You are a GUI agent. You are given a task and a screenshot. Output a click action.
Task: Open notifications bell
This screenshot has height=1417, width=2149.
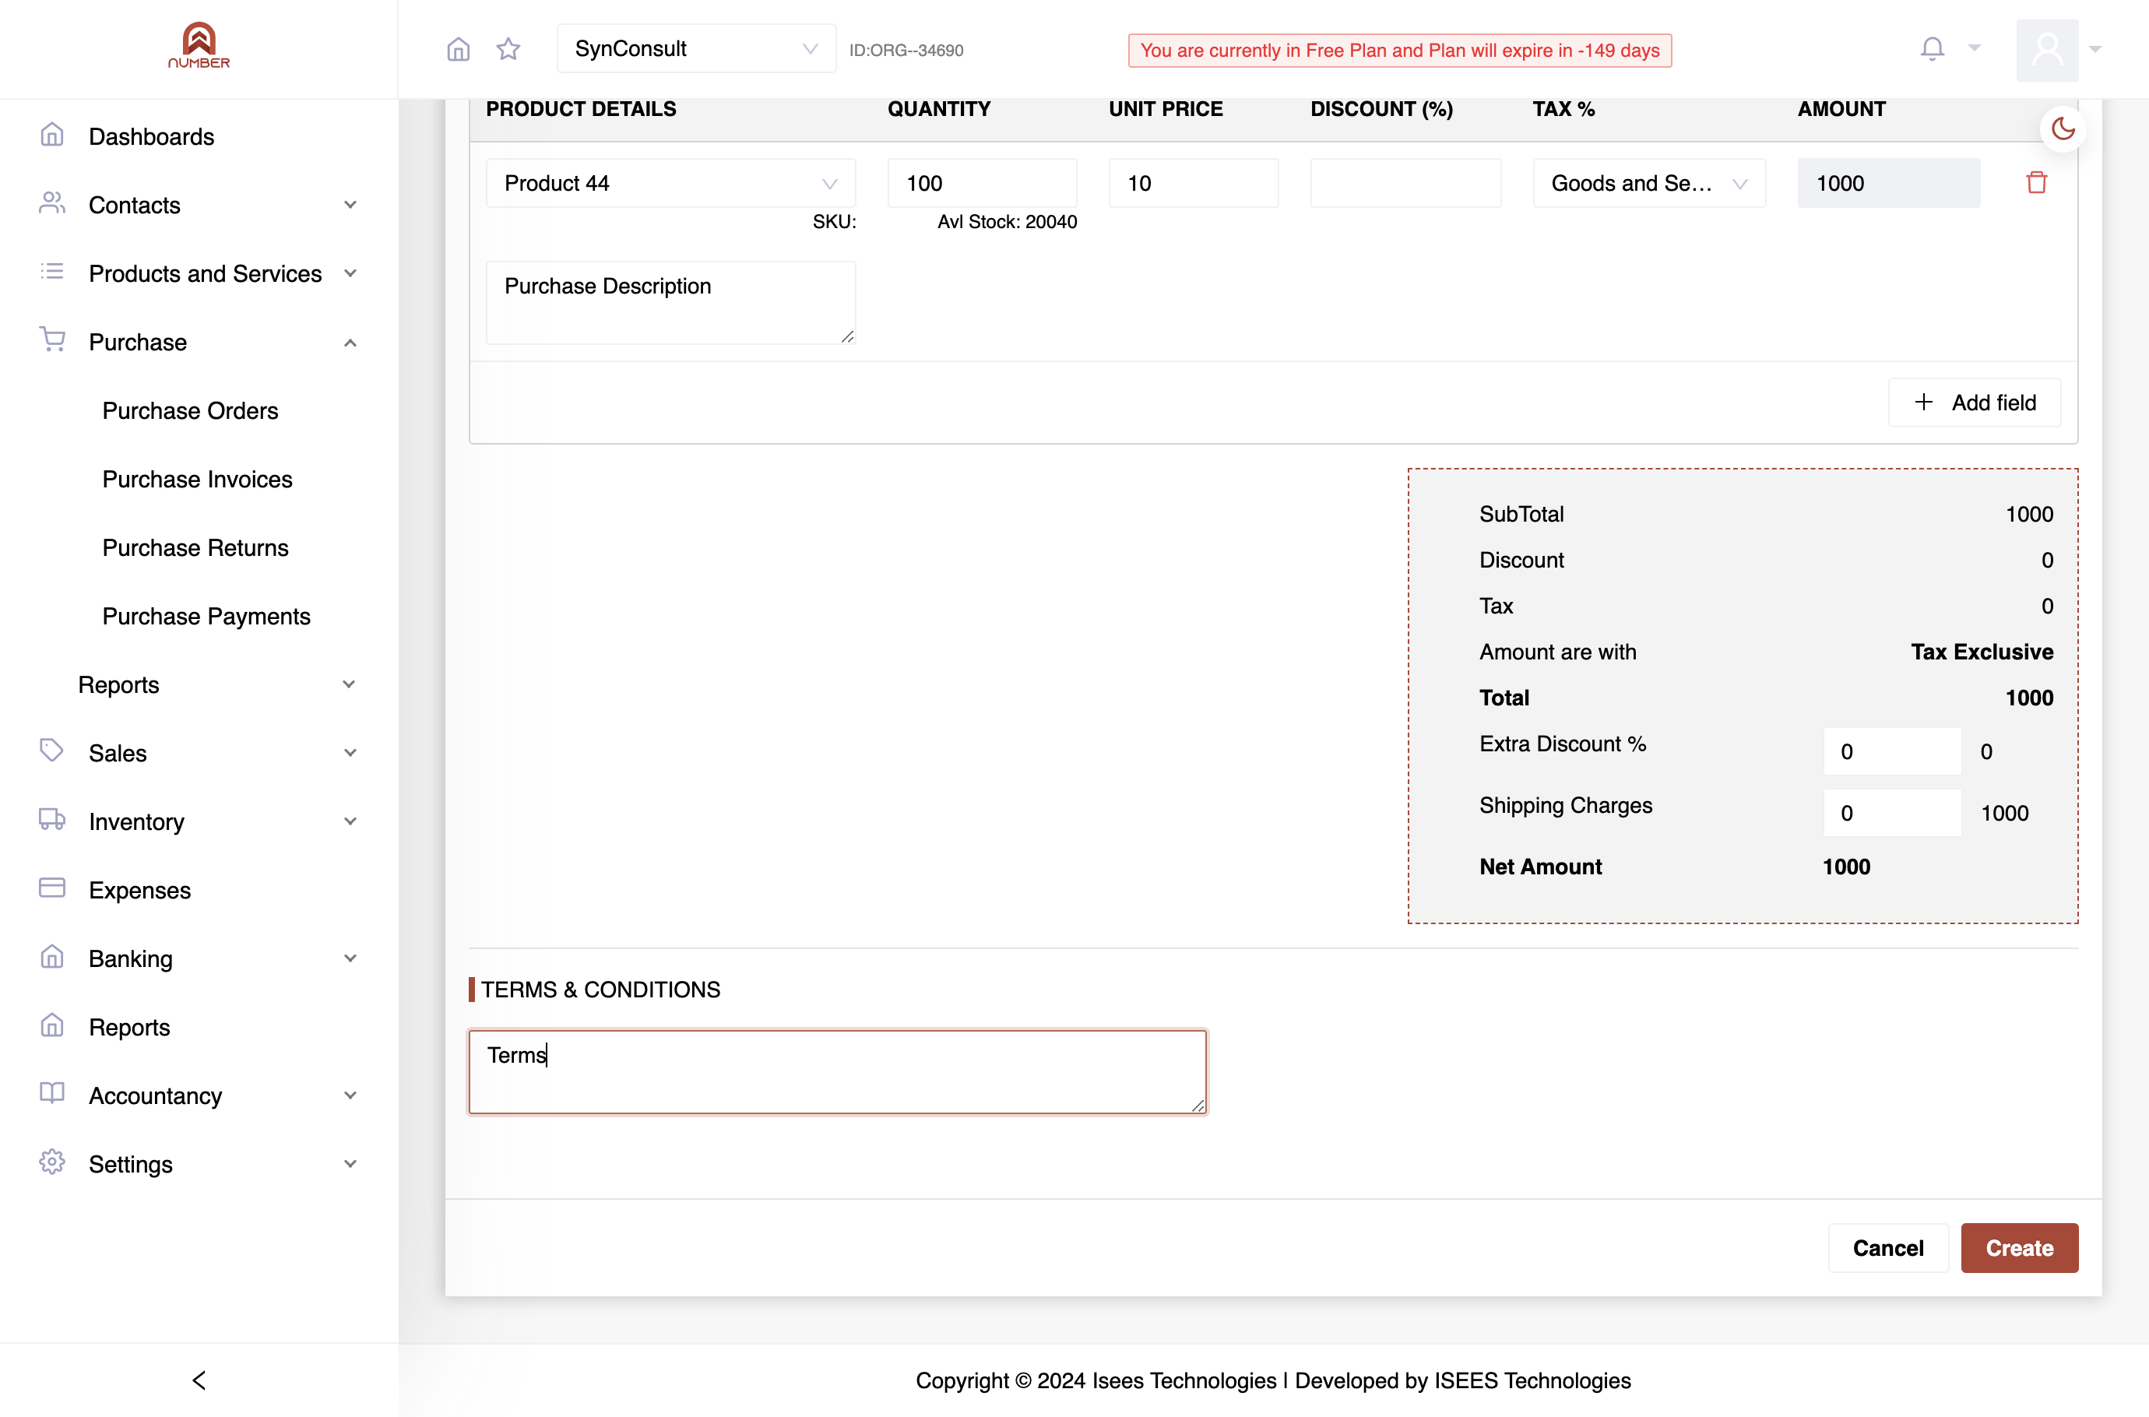pyautogui.click(x=1932, y=49)
